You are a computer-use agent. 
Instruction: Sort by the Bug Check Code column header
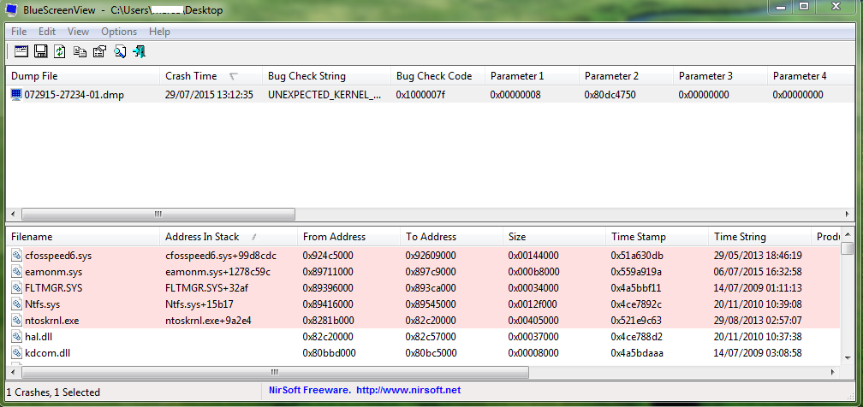pyautogui.click(x=437, y=76)
